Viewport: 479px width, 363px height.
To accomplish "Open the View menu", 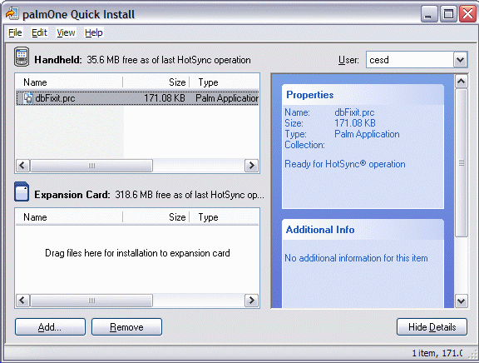I will [x=66, y=32].
